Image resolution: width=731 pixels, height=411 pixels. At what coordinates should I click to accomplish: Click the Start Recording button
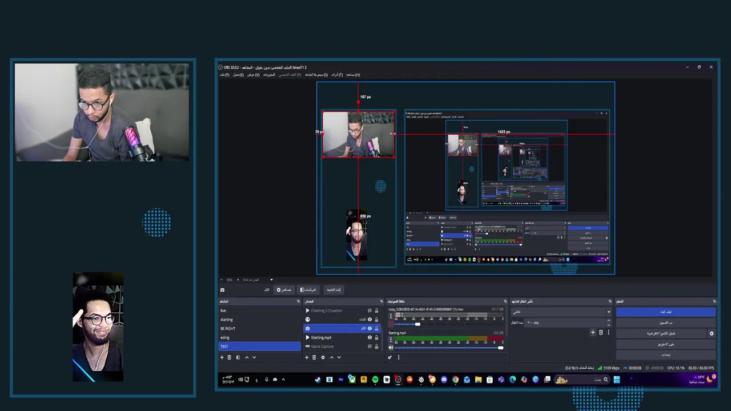click(666, 323)
